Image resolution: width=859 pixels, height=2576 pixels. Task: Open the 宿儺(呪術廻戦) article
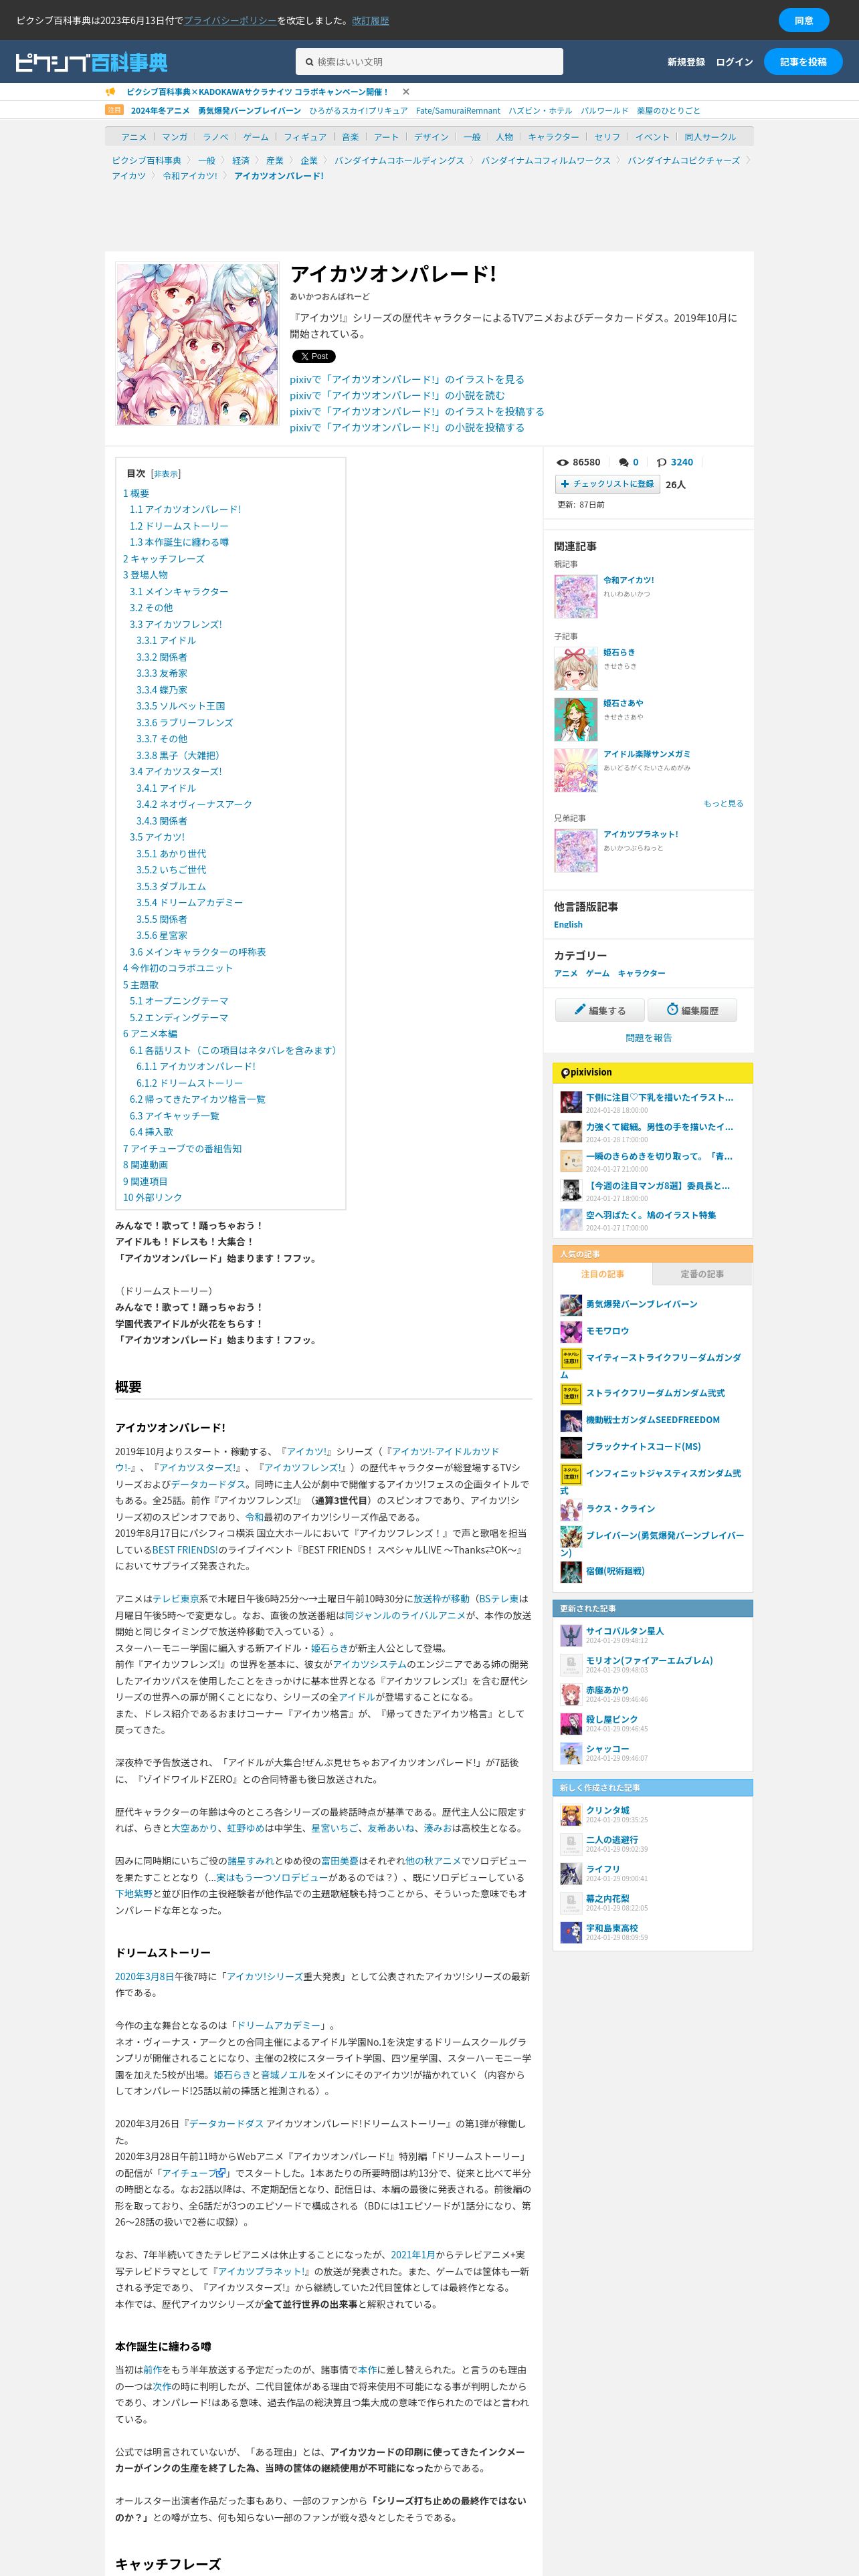(x=615, y=1571)
